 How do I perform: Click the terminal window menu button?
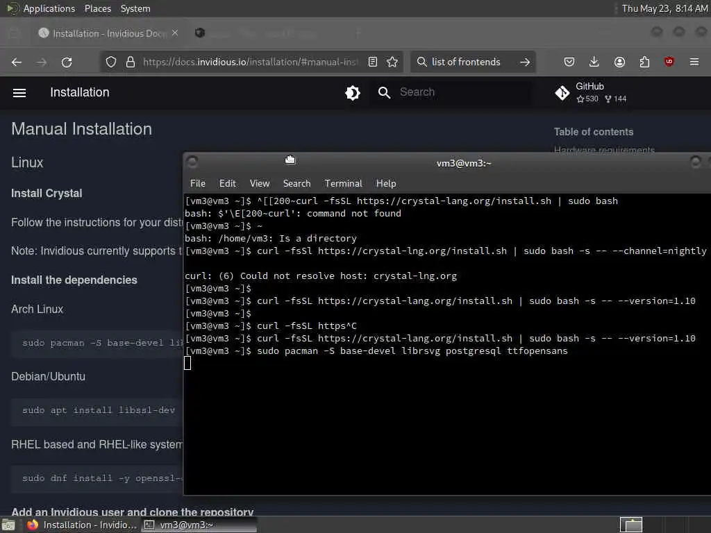192,162
